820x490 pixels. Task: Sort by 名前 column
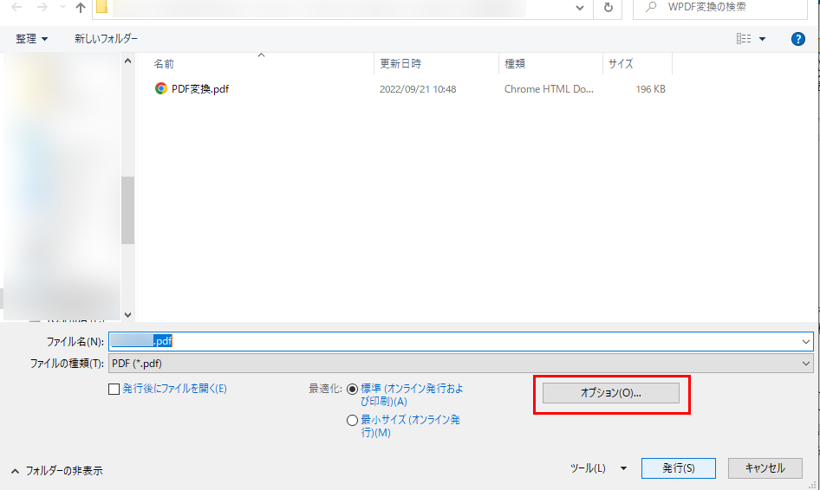(x=164, y=64)
